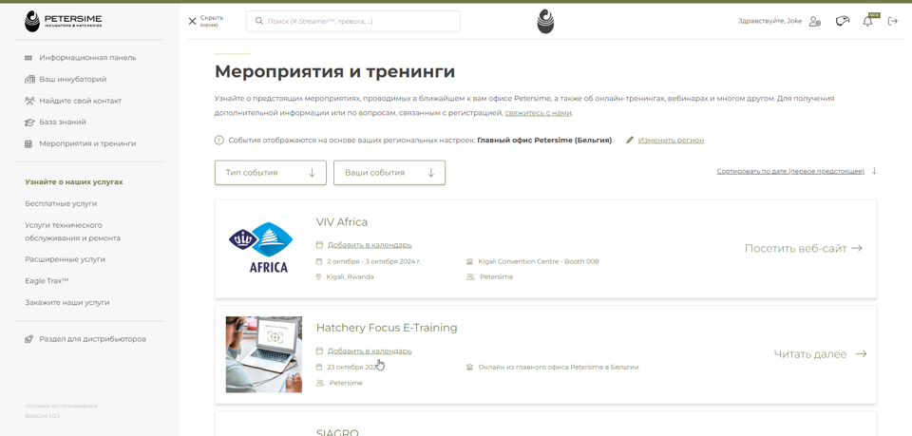Image resolution: width=912 pixels, height=436 pixels.
Task: Open user profile settings icon
Action: coord(815,21)
